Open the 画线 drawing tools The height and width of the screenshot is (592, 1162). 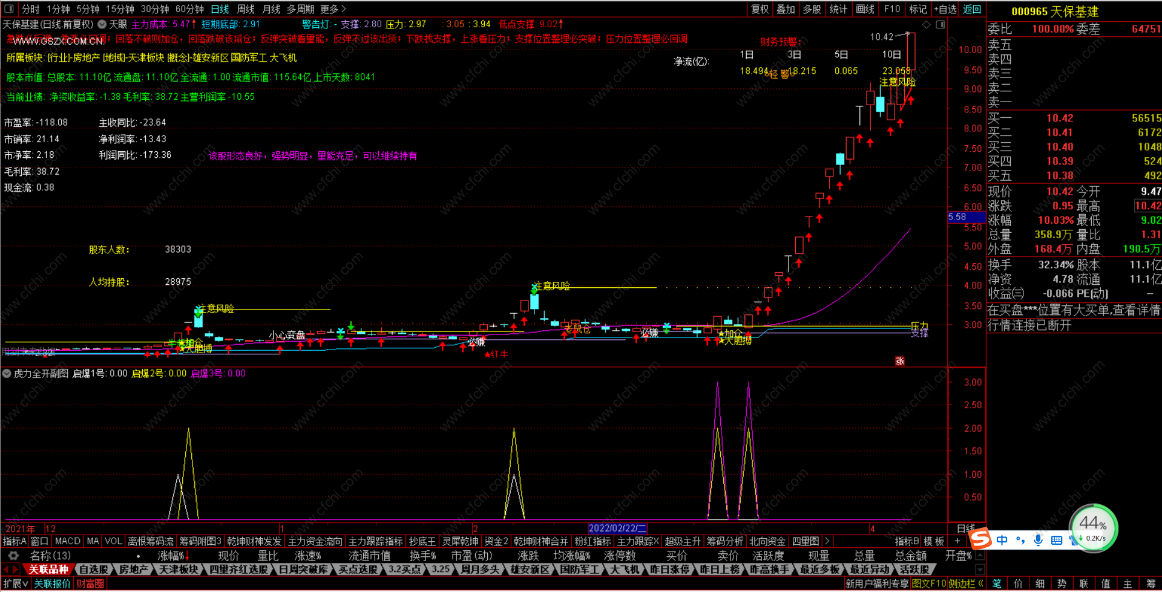tap(865, 9)
